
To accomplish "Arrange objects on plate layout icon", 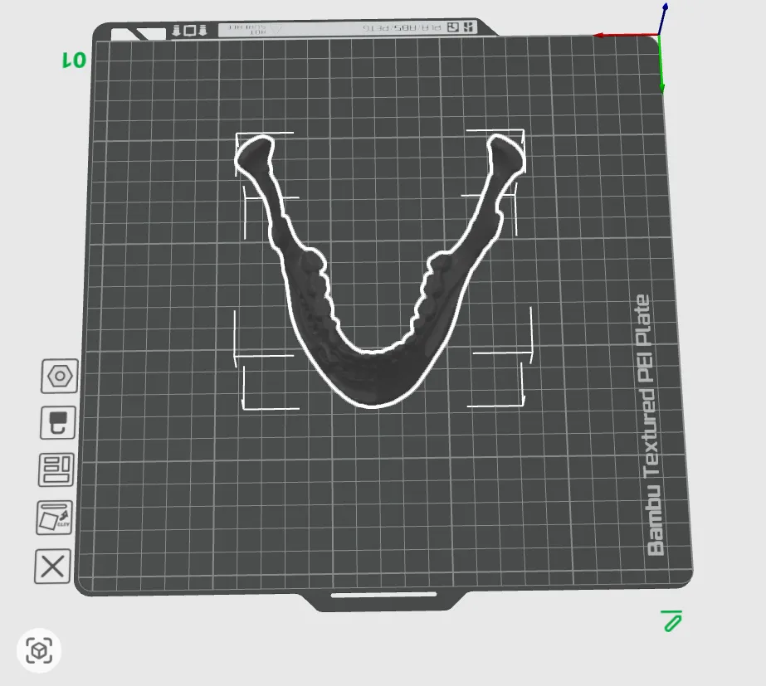I will point(56,469).
